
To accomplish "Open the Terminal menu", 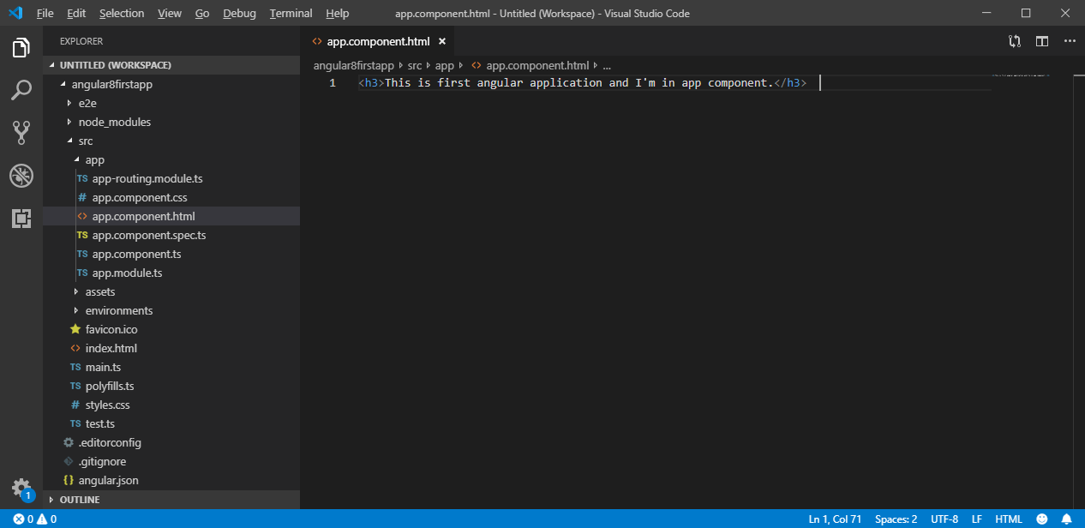I will [x=291, y=13].
